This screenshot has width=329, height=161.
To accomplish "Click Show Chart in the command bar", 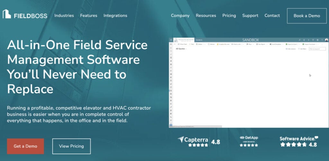I will click(182, 44).
